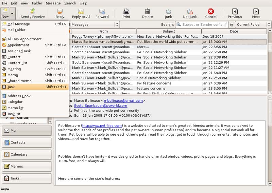The image size is (272, 193).
Task: Expand the Show messages filter dropdown
Action: click(x=93, y=24)
